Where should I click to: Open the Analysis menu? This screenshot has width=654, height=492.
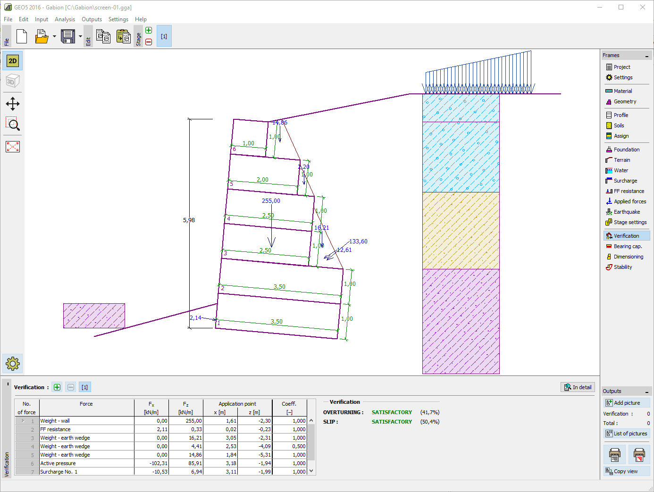click(65, 19)
